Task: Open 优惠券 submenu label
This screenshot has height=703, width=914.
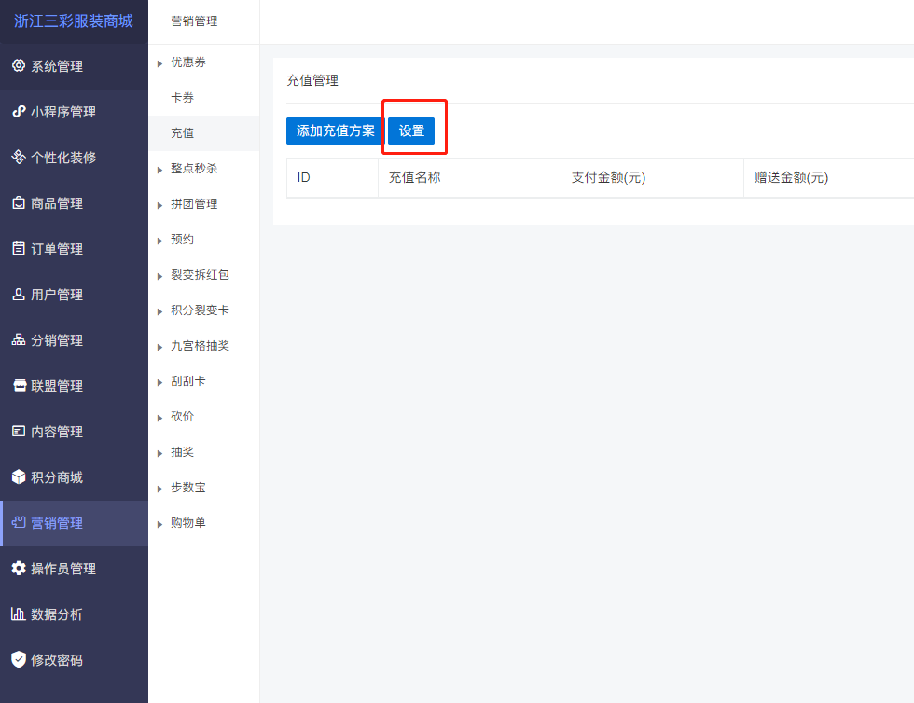Action: 188,62
